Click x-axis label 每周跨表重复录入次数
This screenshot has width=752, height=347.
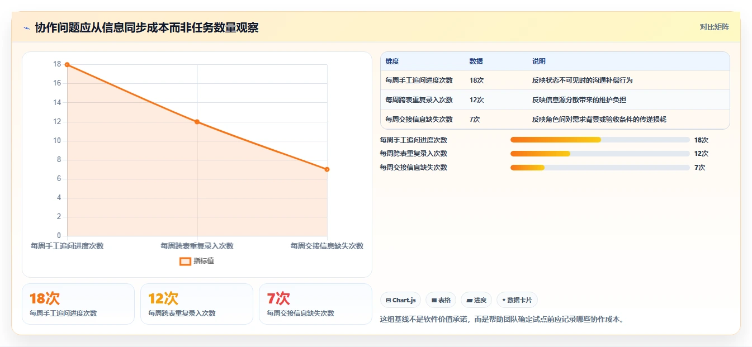[197, 246]
